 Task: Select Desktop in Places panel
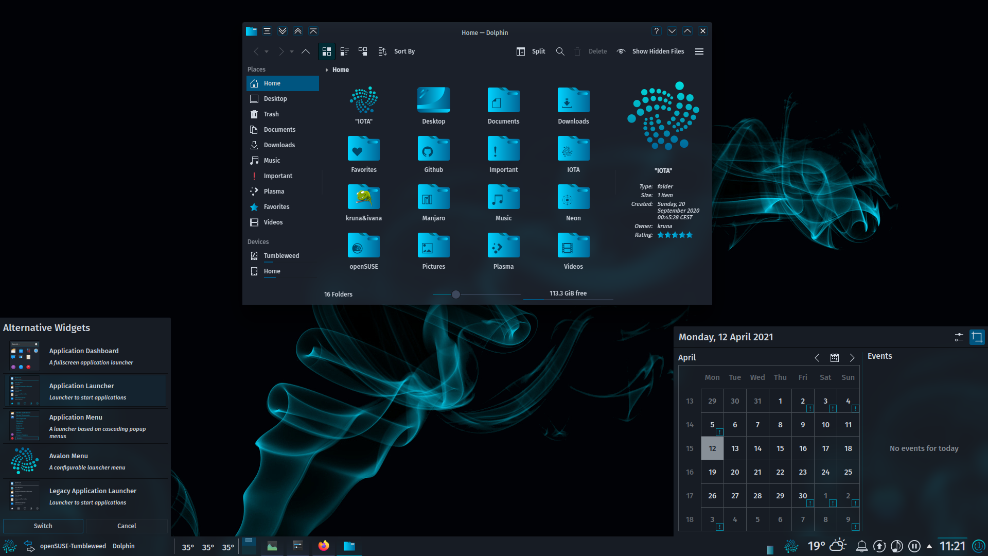(x=283, y=99)
